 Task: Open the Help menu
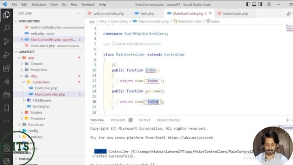(x=103, y=5)
